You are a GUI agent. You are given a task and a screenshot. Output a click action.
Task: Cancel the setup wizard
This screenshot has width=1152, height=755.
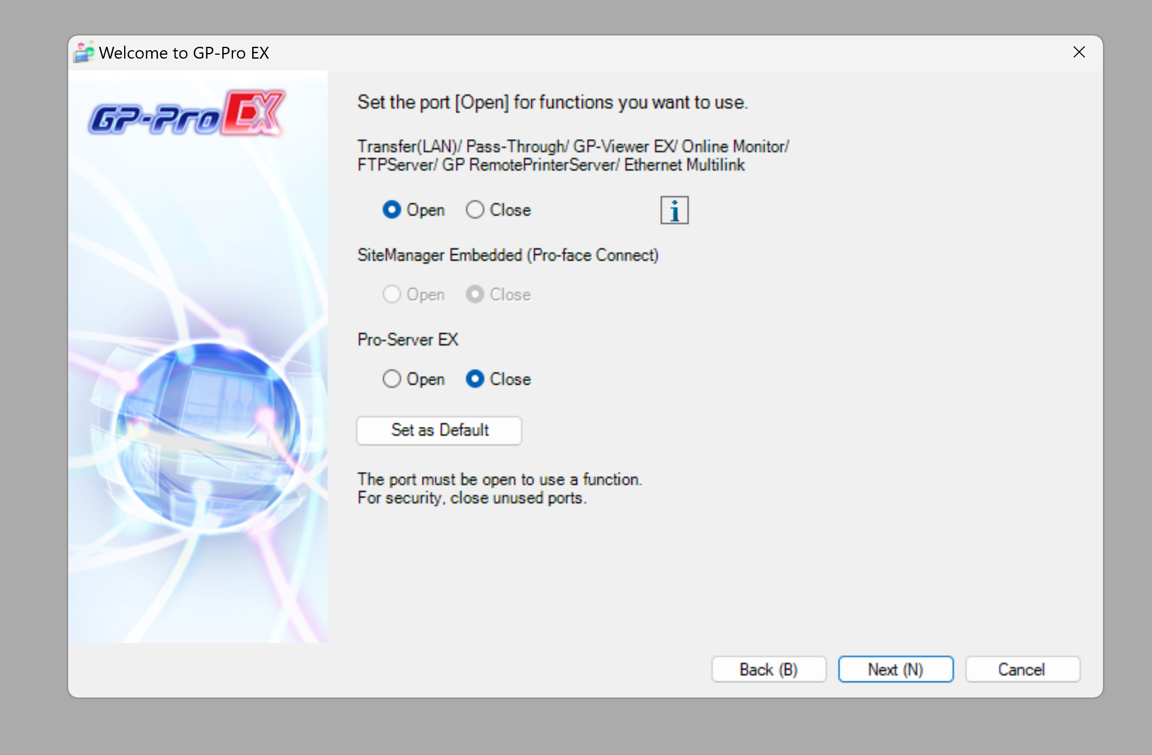(x=1022, y=669)
